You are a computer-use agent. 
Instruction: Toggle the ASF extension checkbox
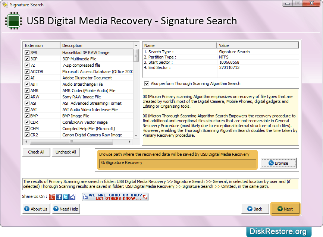point(27,103)
